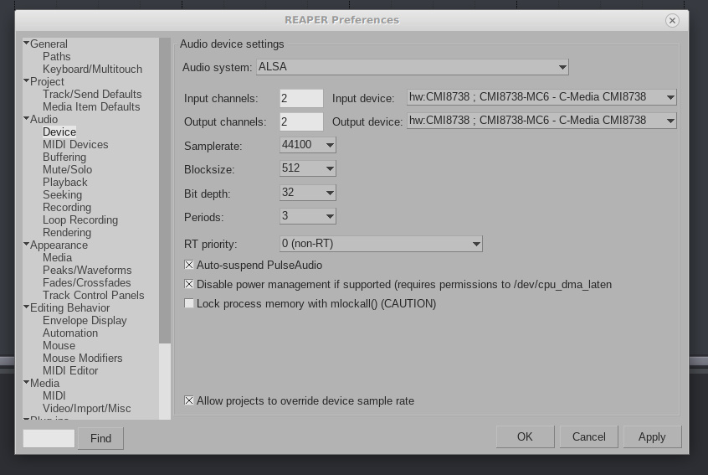
Task: Select Track Control Panels page
Action: (x=94, y=295)
